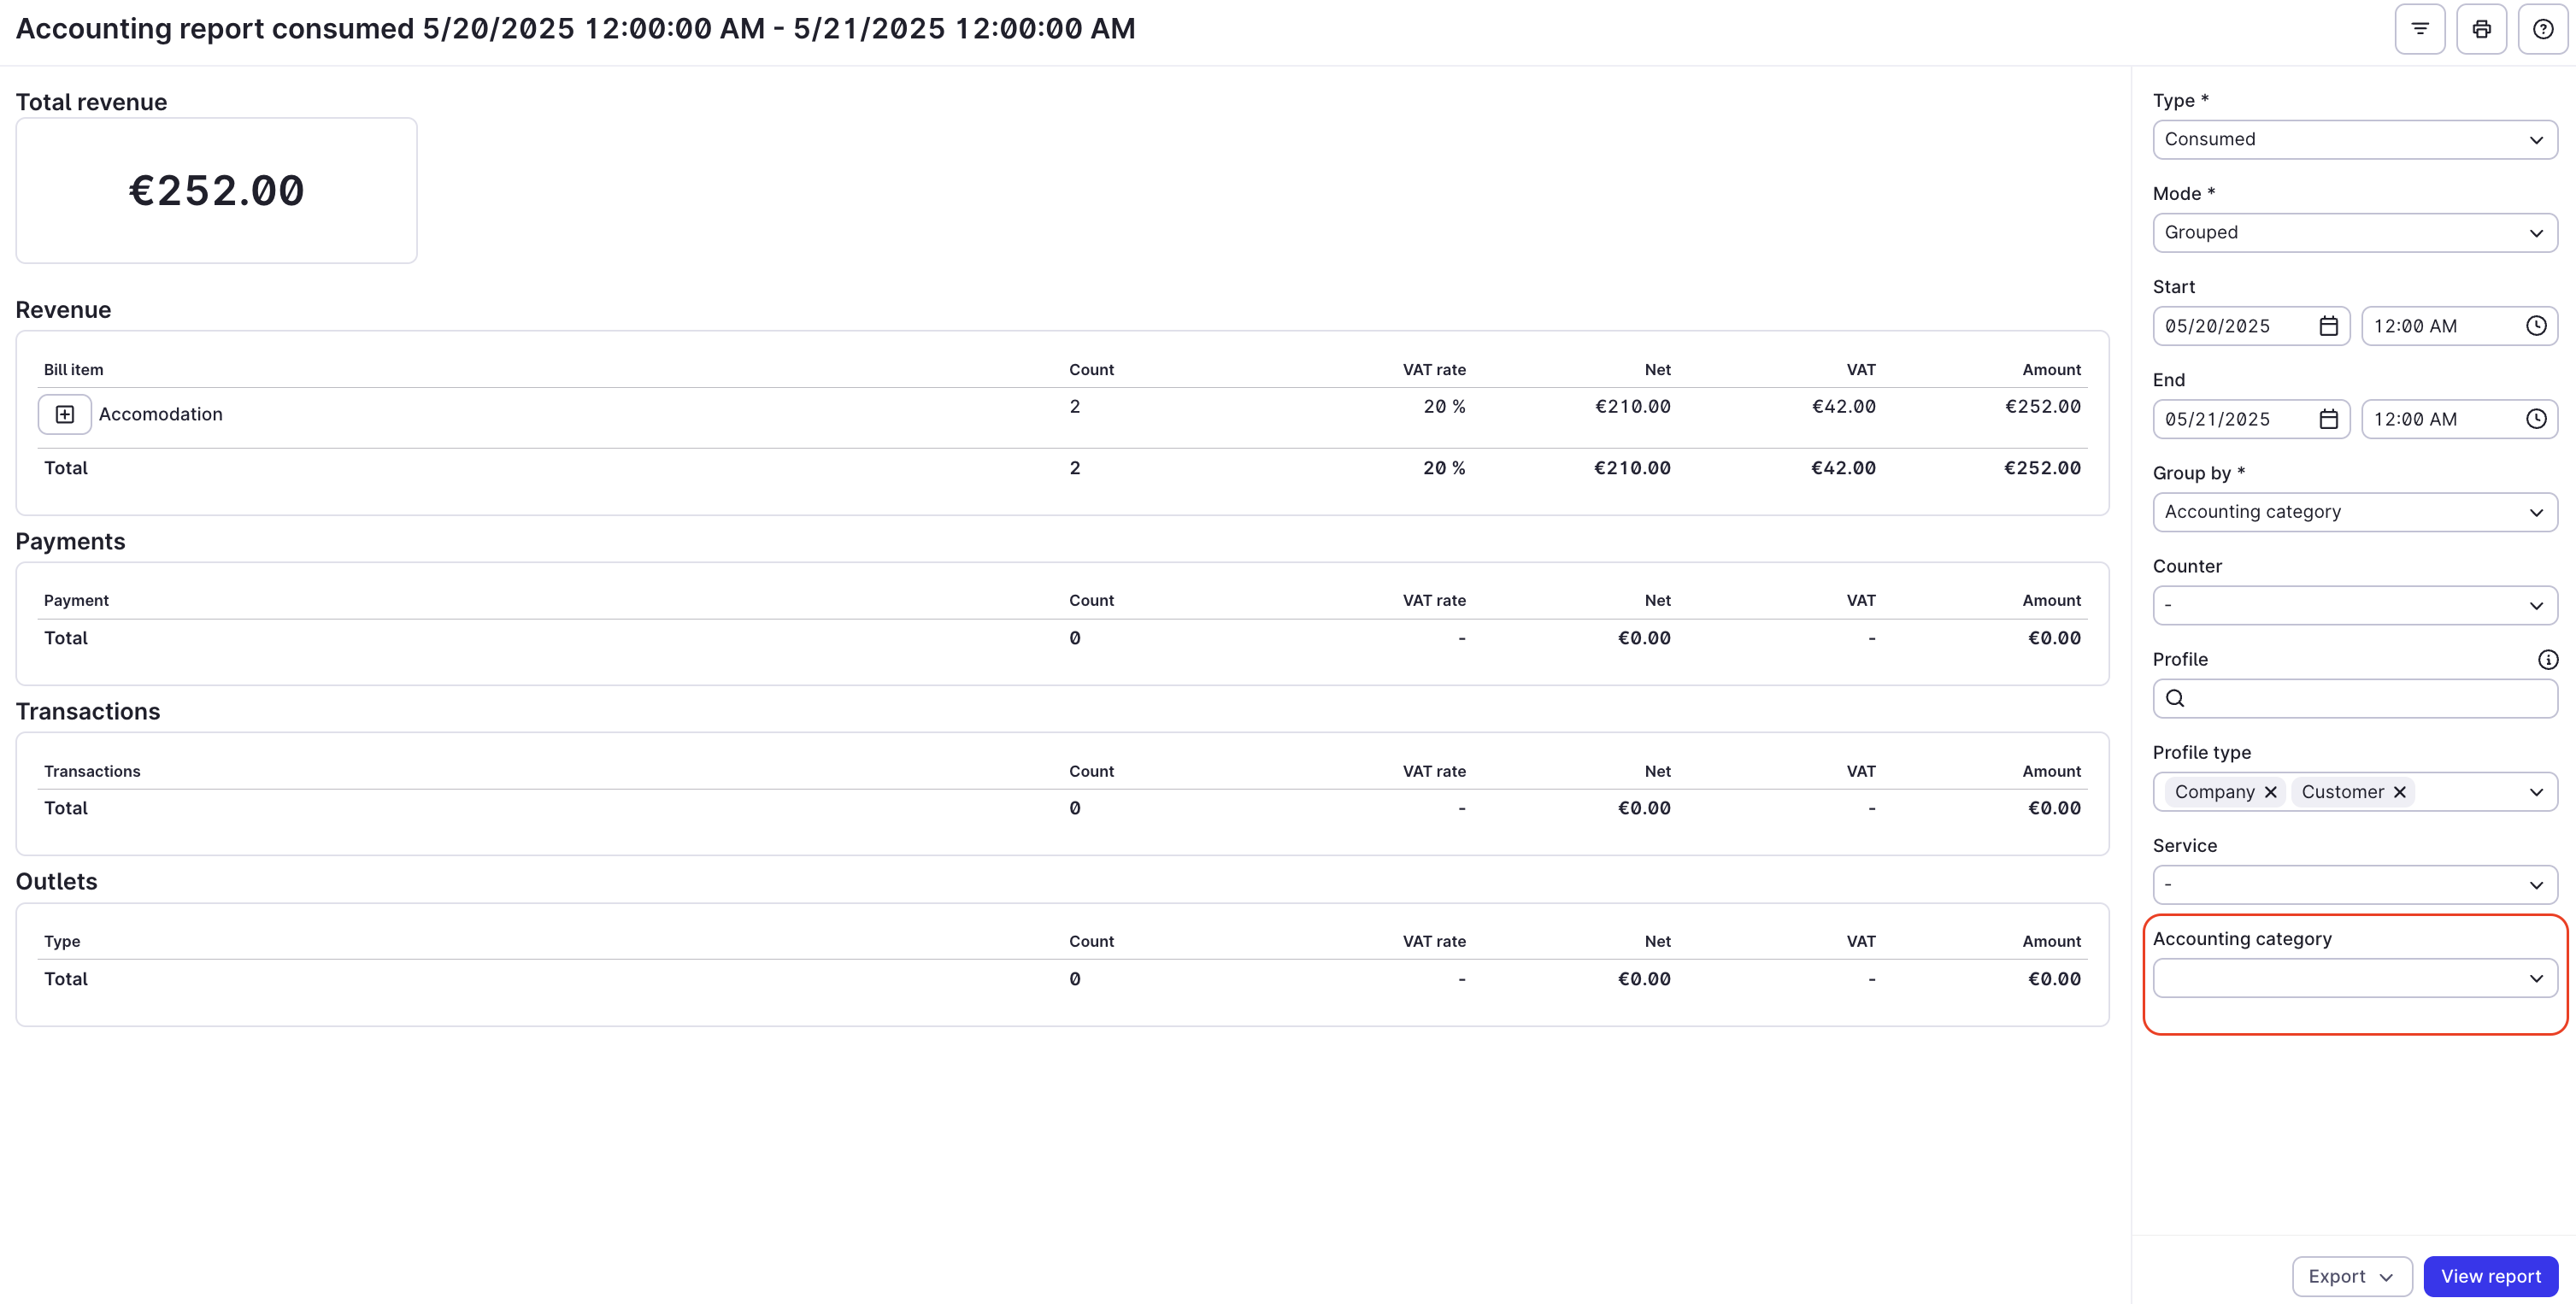Remove the Customer profile type tag
Viewport: 2576px width, 1304px height.
[x=2400, y=792]
